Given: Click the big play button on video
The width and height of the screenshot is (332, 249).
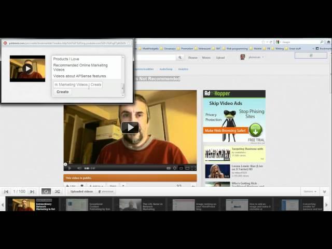Looking at the screenshot, I should point(130,128).
